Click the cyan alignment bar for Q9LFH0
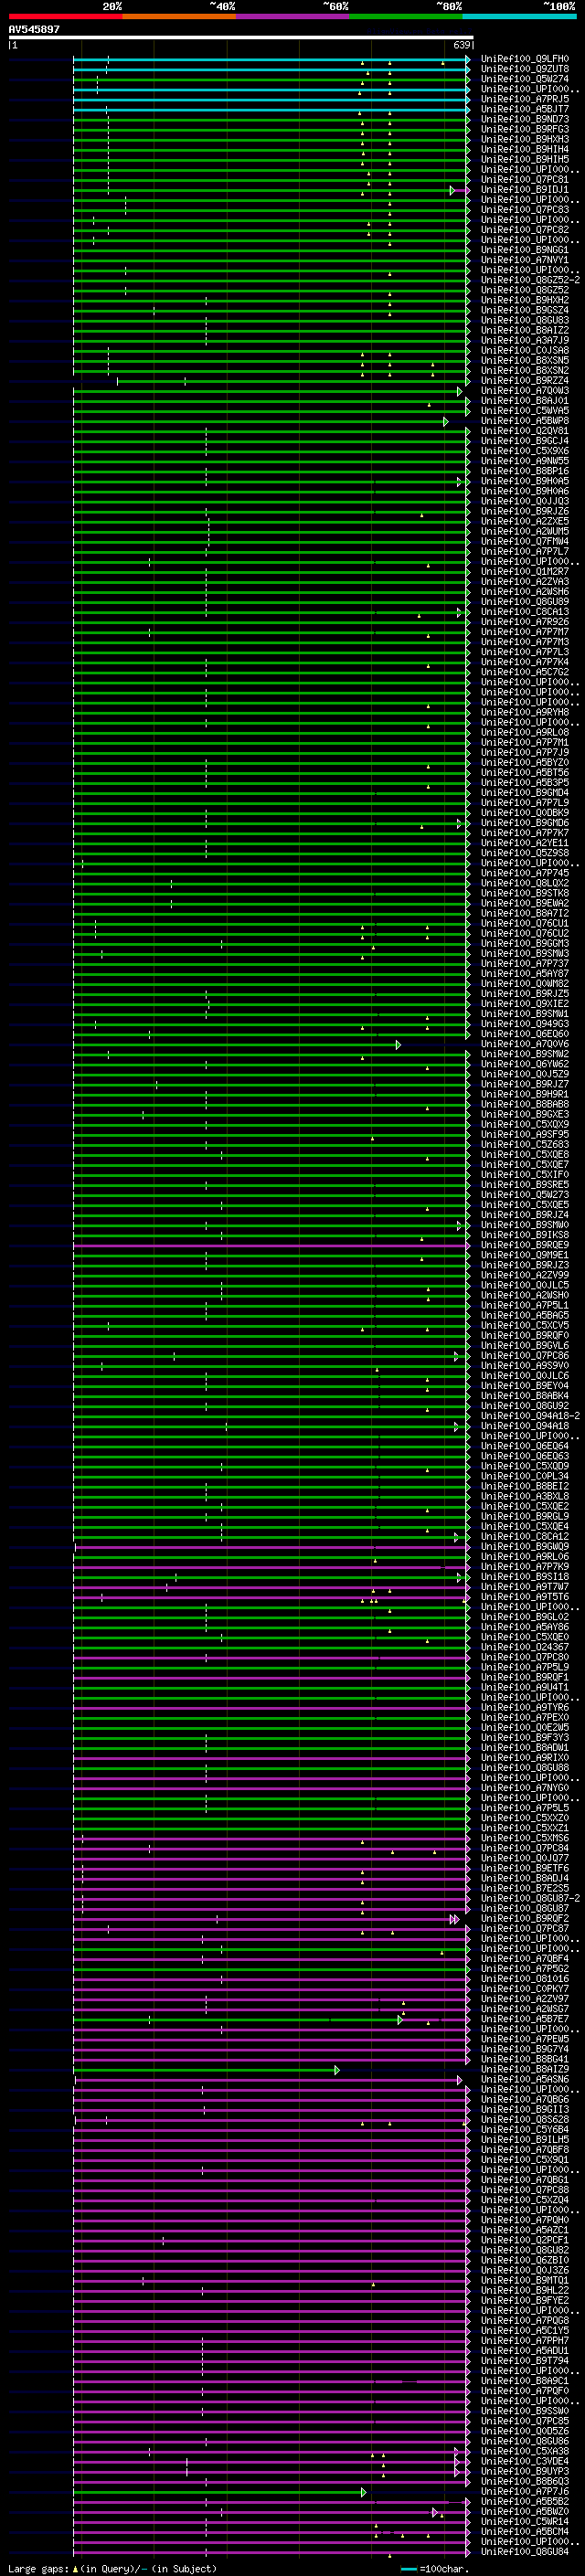This screenshot has width=585, height=2576. coord(271,59)
